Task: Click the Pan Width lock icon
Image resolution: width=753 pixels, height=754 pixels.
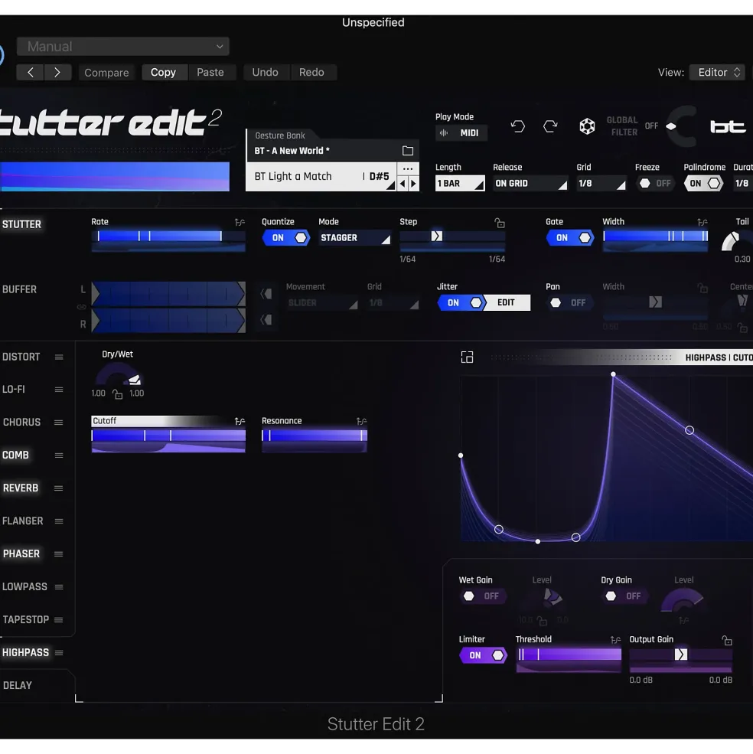Action: [702, 288]
